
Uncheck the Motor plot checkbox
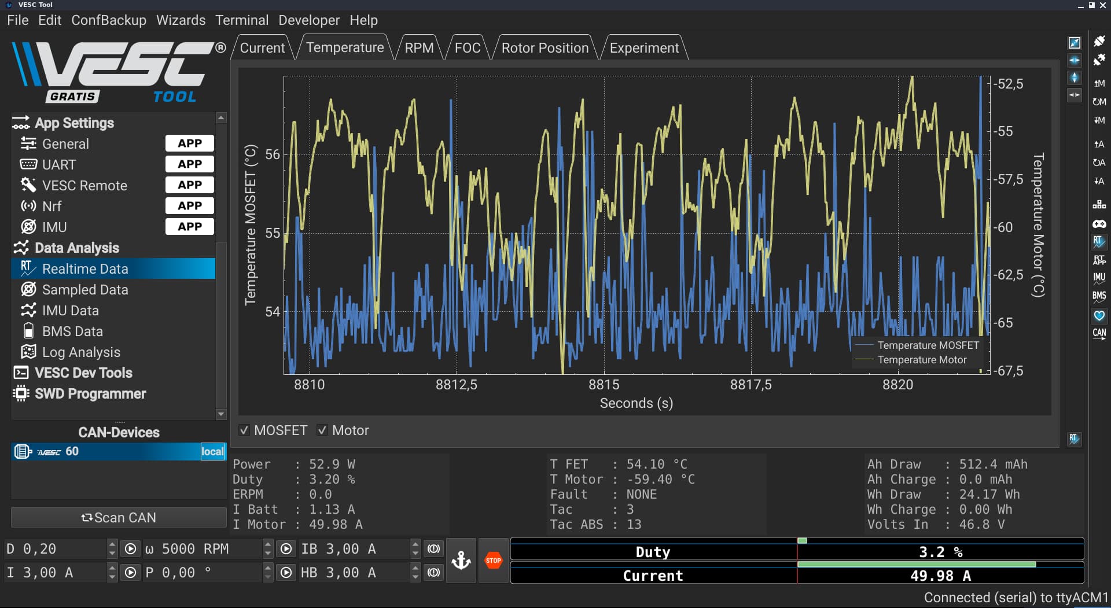pos(322,430)
